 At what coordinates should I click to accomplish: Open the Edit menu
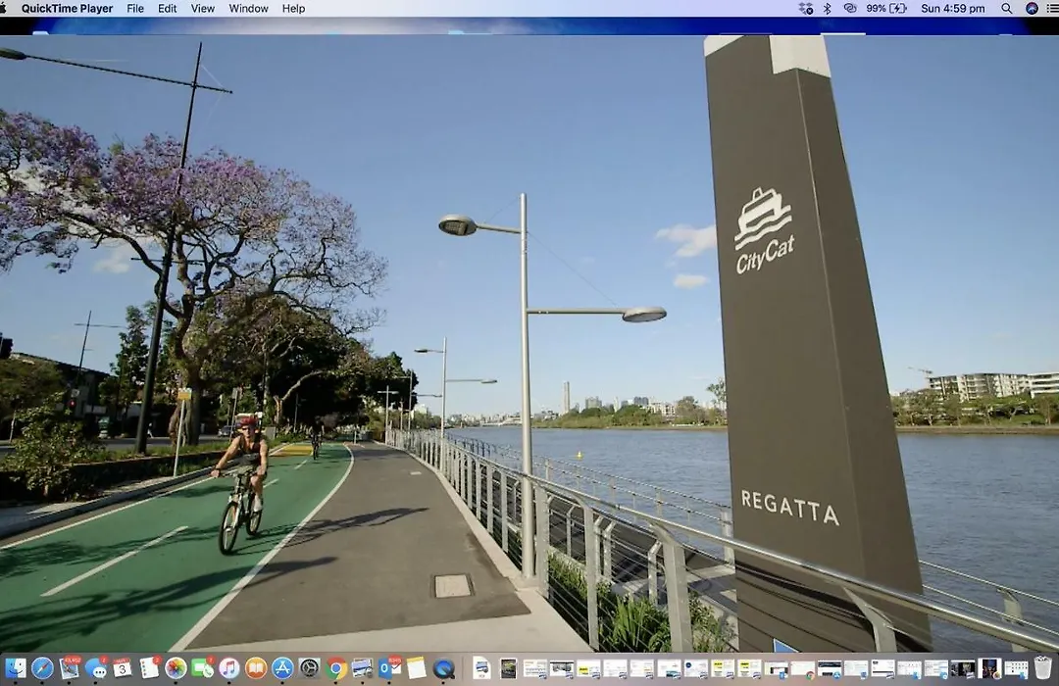[167, 8]
